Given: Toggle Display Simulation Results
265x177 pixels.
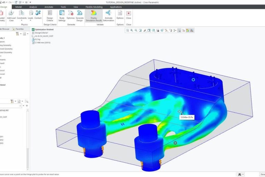Looking at the screenshot, I should coord(94,15).
